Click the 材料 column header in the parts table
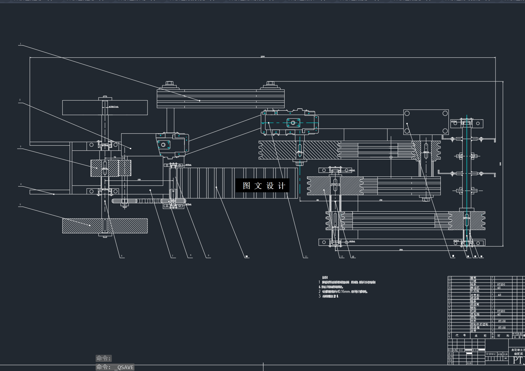The height and width of the screenshot is (371, 525). (503, 335)
